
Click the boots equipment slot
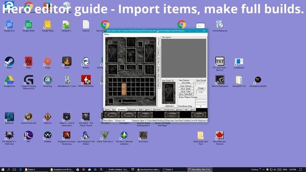tap(150, 70)
